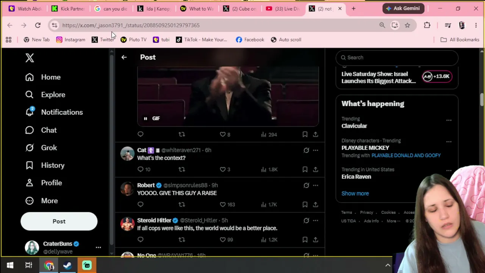Bookmark the GIF post
Viewport: 485px width, 273px height.
[x=305, y=134]
